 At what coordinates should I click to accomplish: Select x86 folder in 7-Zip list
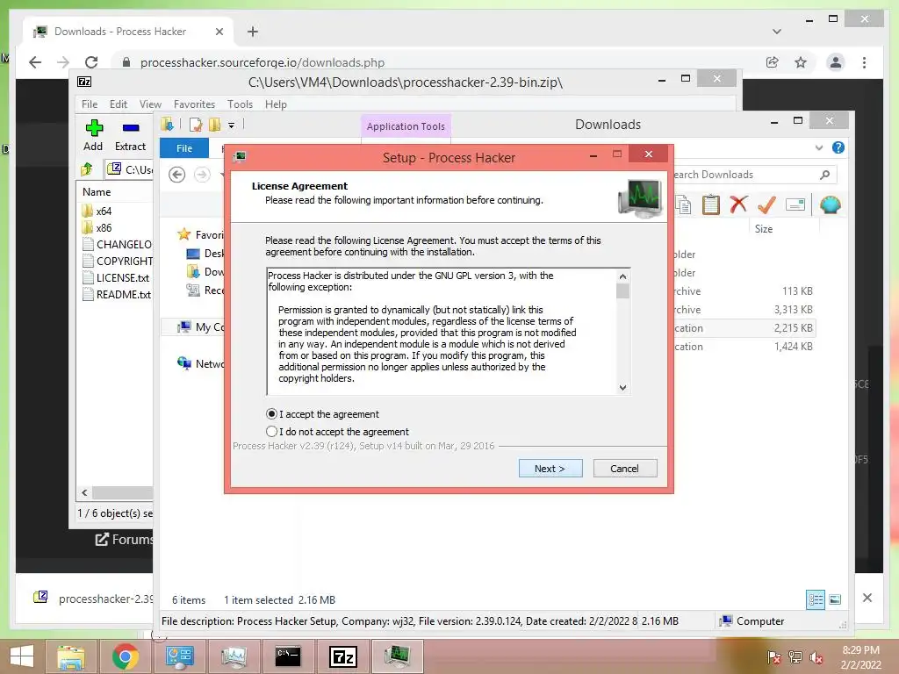click(x=104, y=227)
